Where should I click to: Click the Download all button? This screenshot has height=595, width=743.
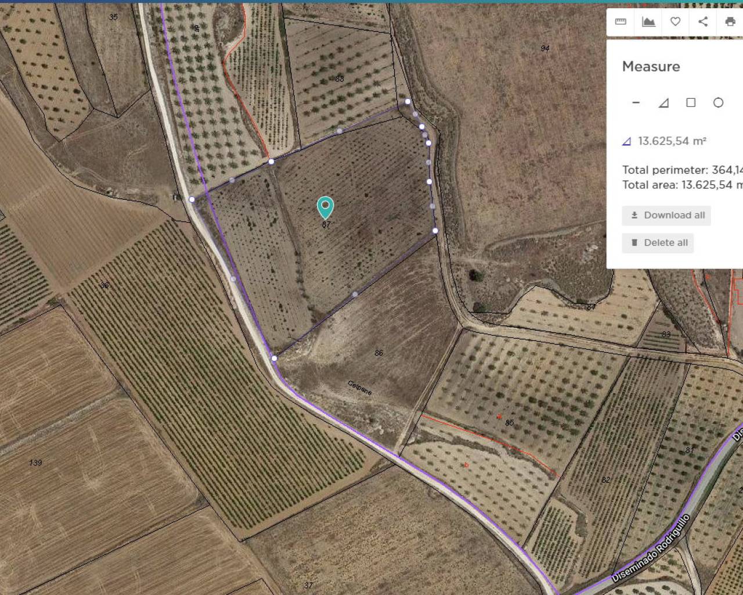tap(666, 216)
